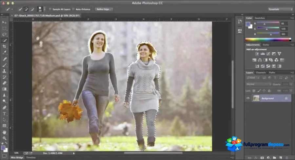Viewport: 295px width, 160px height.
Task: Open the Timeline tab
Action: pyautogui.click(x=31, y=158)
